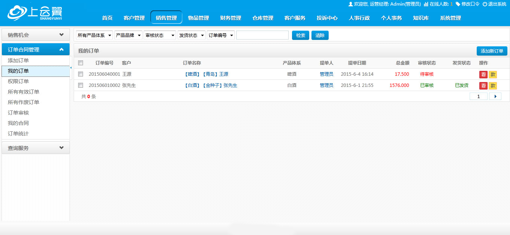Toggle the select-all checkbox in table header
This screenshot has width=510, height=235.
coord(80,63)
